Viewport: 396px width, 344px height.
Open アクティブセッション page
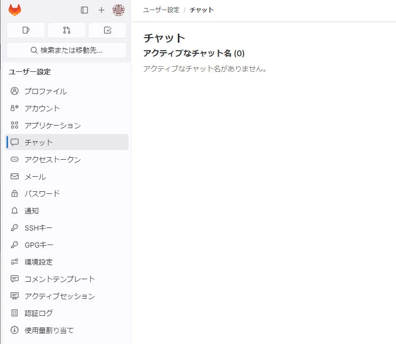(59, 296)
